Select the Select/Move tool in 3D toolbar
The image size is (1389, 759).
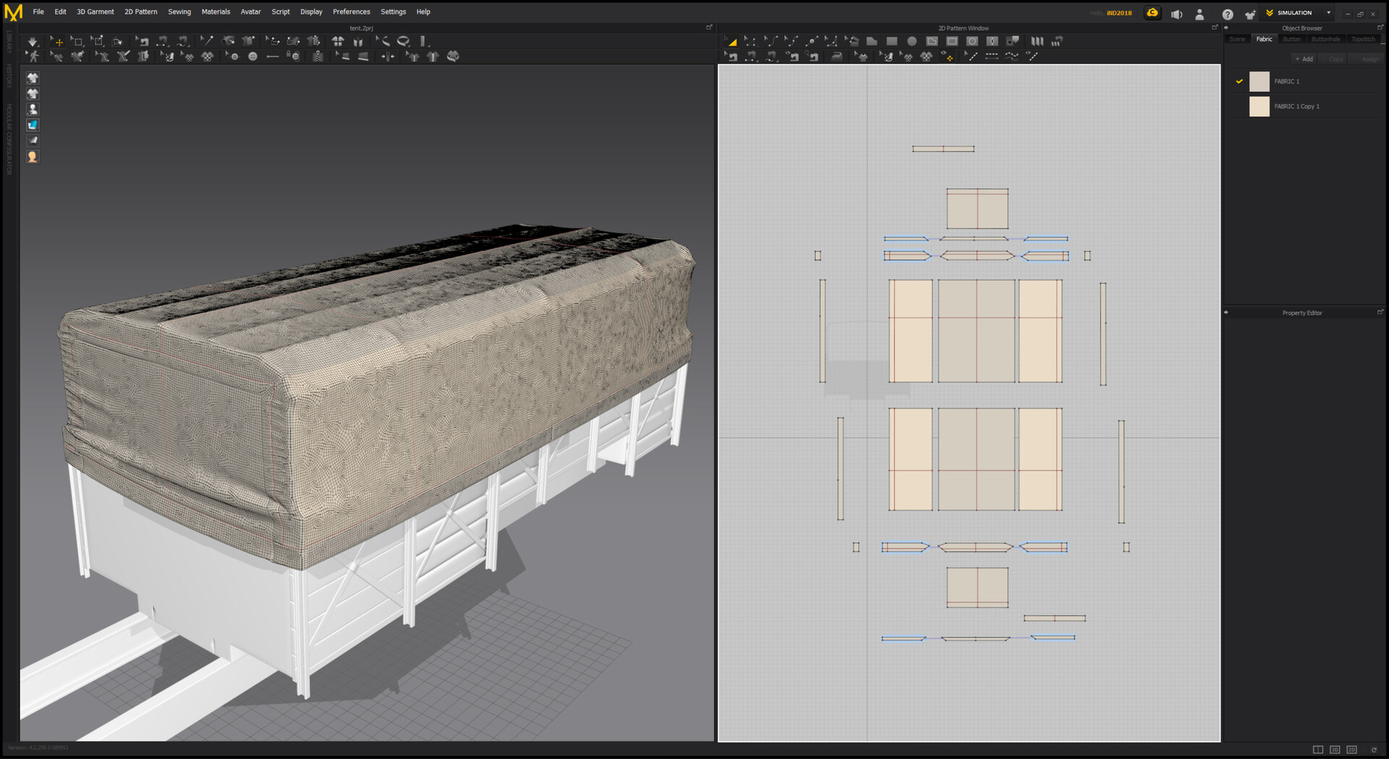point(57,42)
